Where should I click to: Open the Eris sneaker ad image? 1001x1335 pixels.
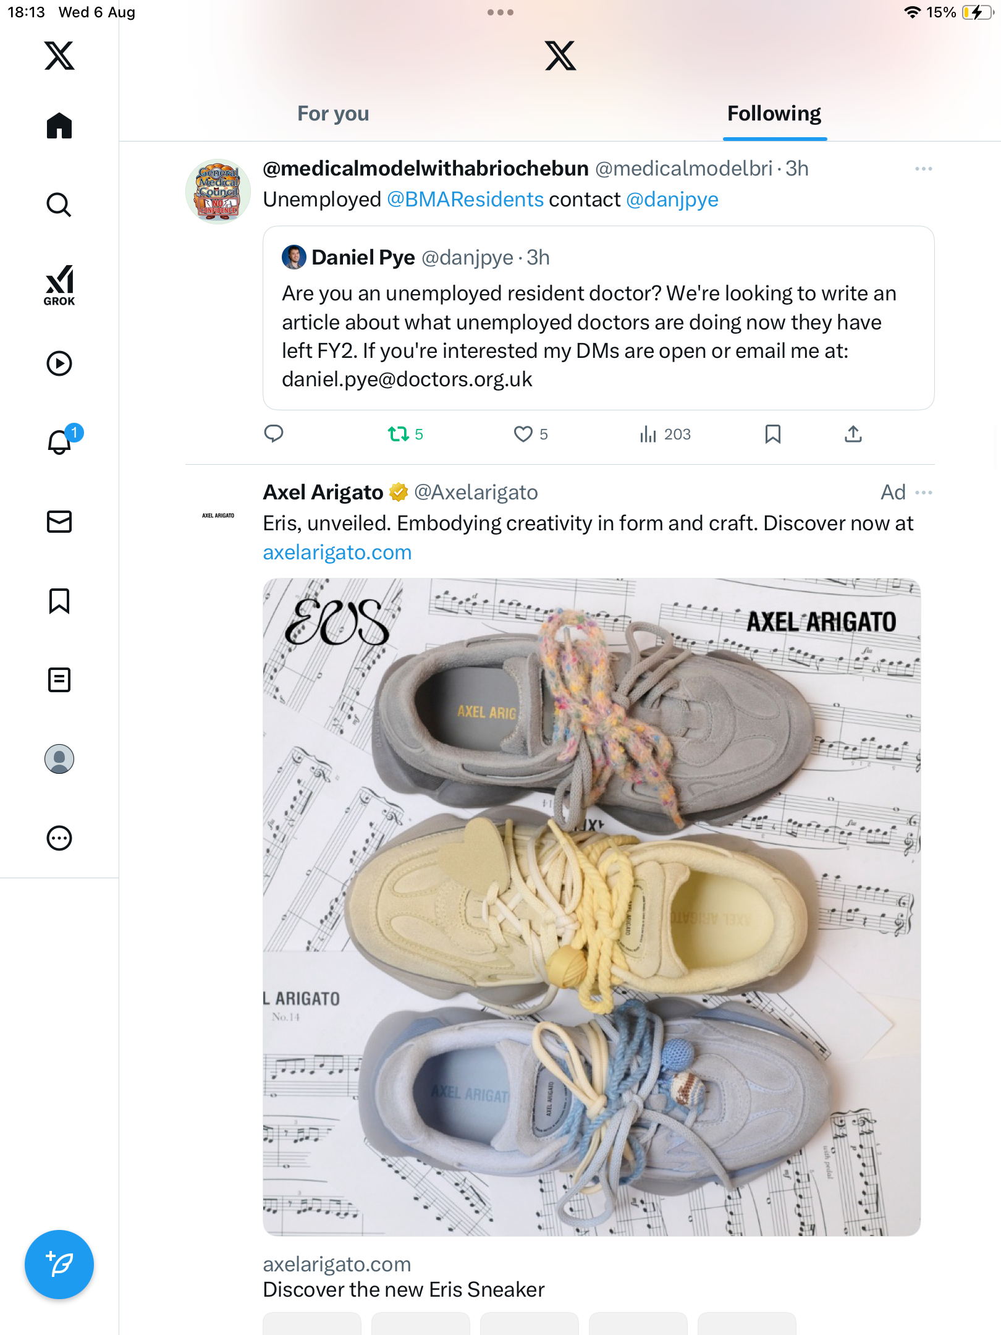point(591,907)
